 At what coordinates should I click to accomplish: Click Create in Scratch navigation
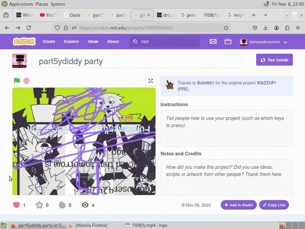coord(49,41)
